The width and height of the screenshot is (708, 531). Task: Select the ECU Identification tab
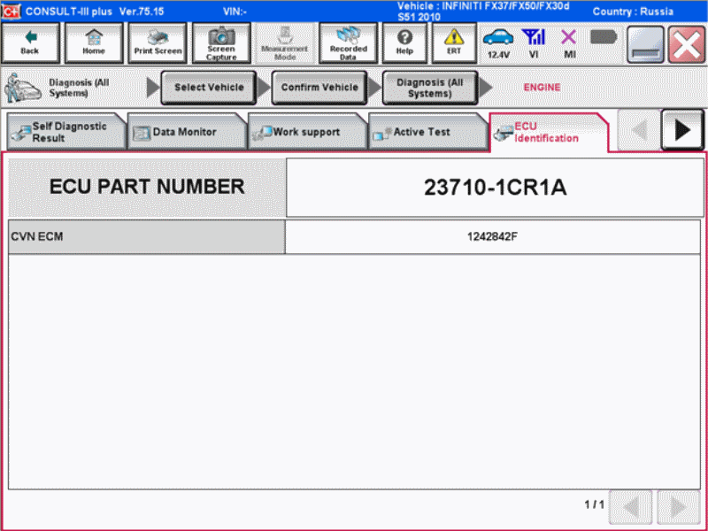tap(549, 132)
